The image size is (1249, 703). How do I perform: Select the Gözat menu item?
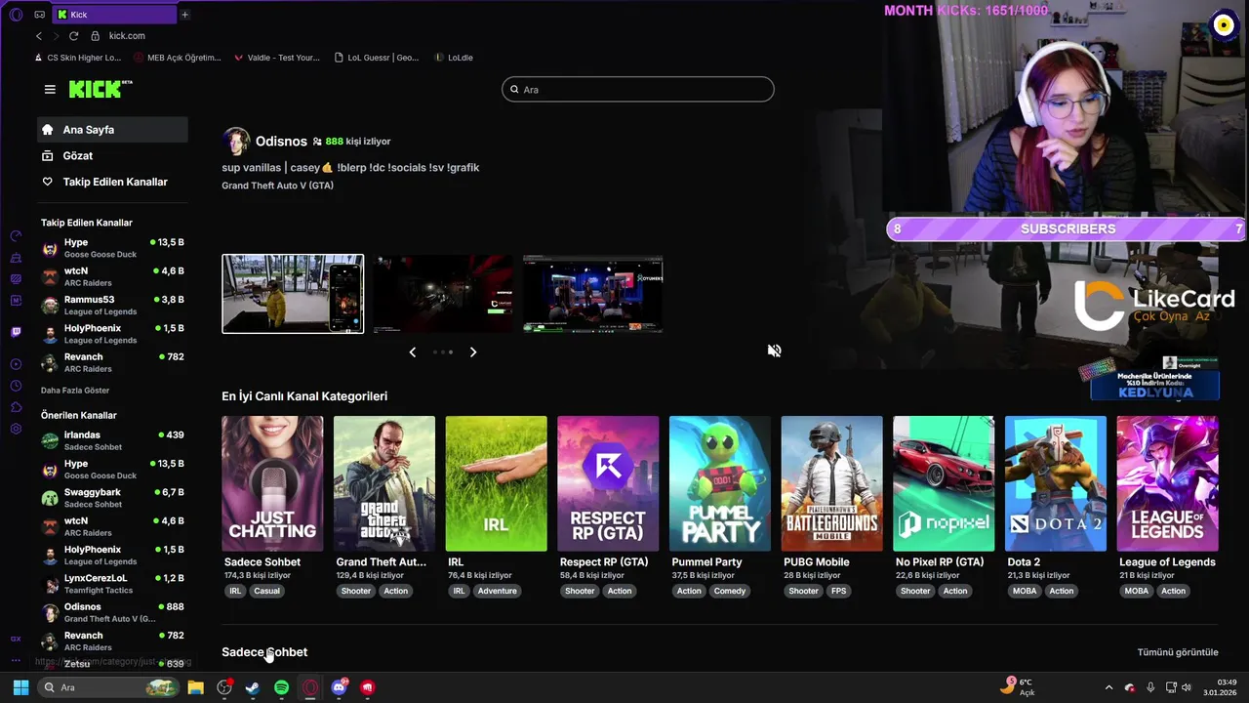(112, 155)
